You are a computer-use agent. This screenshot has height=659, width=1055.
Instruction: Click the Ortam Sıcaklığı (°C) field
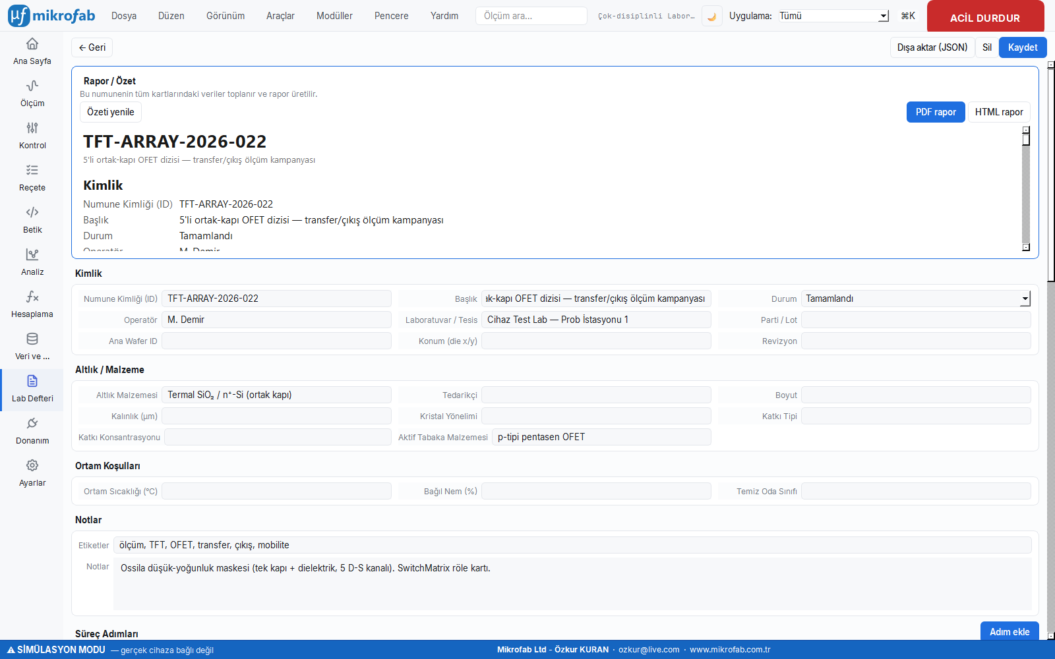pos(276,491)
